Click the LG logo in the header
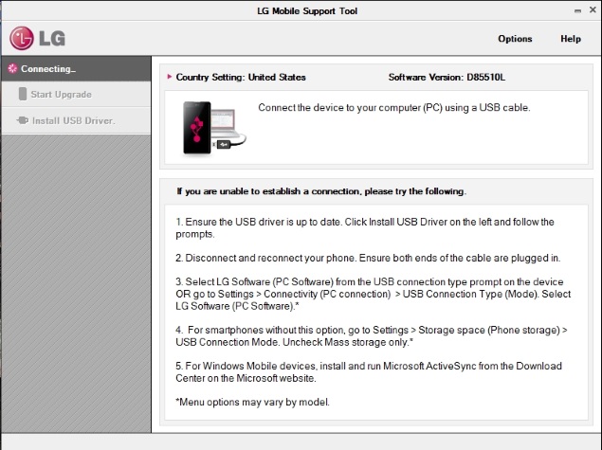 pos(37,38)
